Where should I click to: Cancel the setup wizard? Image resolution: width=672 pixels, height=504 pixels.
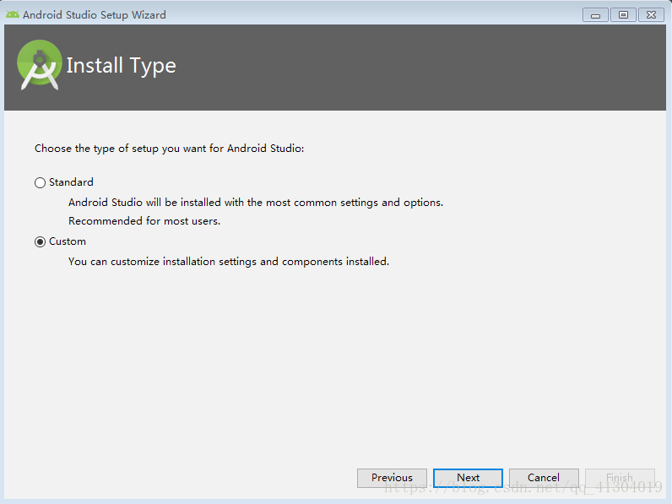[544, 478]
